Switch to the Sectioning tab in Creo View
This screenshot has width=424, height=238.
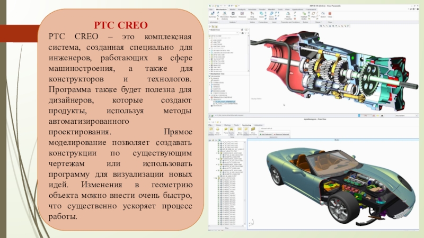[x=246, y=125]
